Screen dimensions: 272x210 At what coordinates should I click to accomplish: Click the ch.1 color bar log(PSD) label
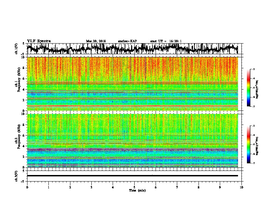click(x=257, y=90)
